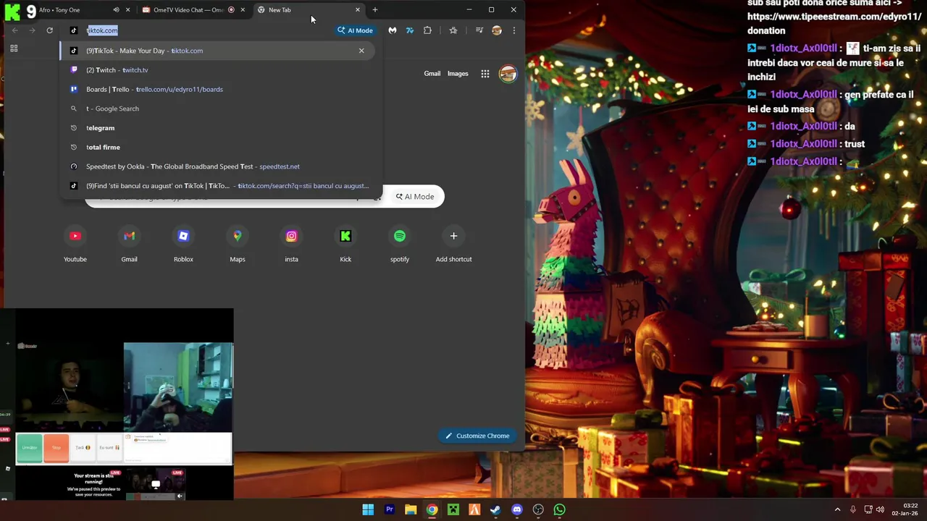Viewport: 927px width, 521px height.
Task: Click the orange Stop button in preview
Action: point(56,447)
